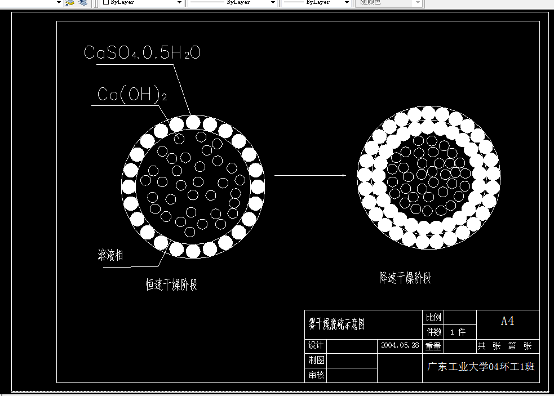Click the 件数 cell in title block
This screenshot has width=554, height=396.
click(x=433, y=332)
